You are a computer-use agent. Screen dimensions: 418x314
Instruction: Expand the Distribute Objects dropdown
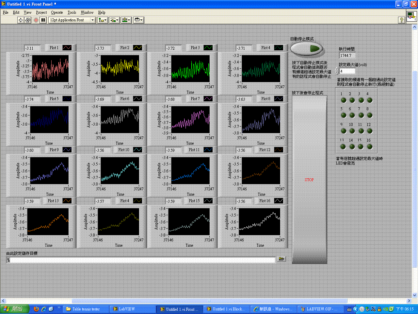coord(114,20)
